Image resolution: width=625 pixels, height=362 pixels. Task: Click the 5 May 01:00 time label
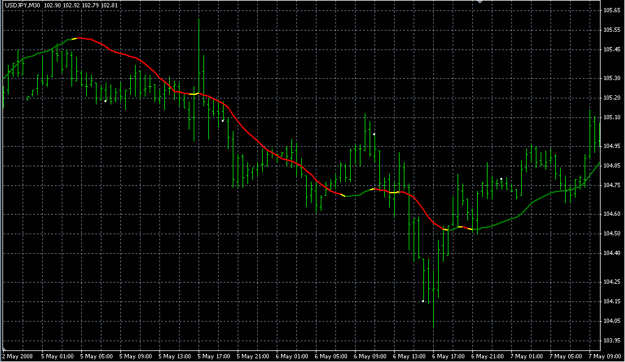coord(57,356)
